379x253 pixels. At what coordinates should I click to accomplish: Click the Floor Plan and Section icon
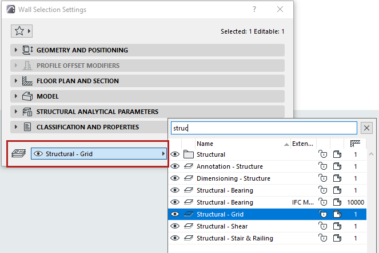(x=27, y=81)
